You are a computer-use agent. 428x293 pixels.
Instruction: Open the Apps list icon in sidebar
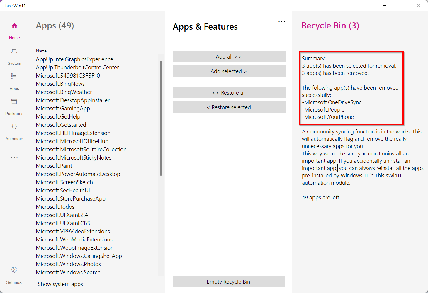(14, 76)
